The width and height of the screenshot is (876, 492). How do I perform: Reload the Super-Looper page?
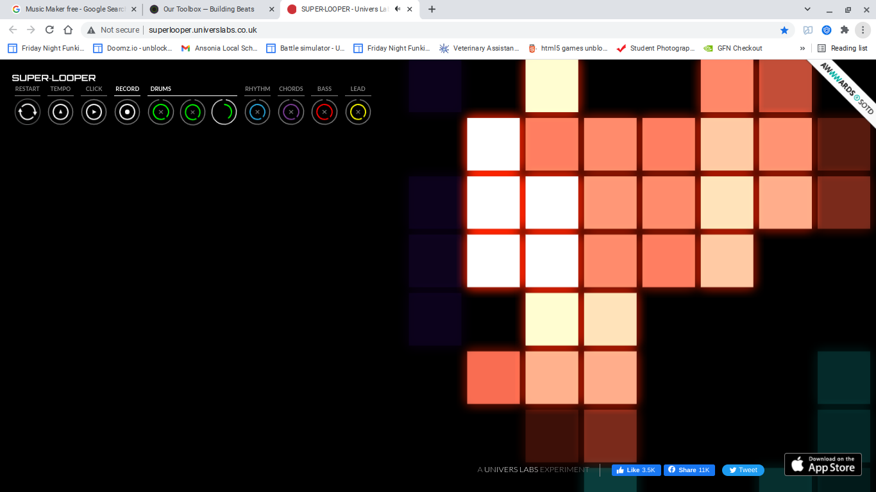[49, 30]
